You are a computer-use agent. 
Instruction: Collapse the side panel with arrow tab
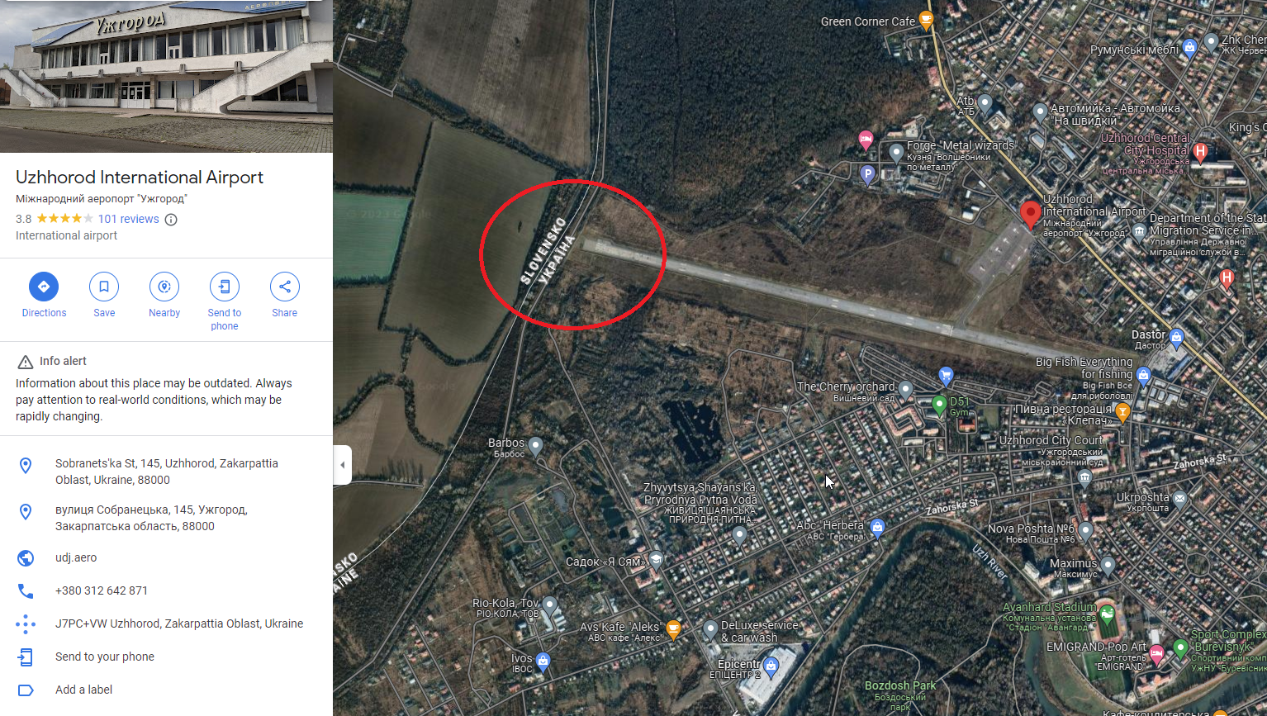pyautogui.click(x=343, y=465)
